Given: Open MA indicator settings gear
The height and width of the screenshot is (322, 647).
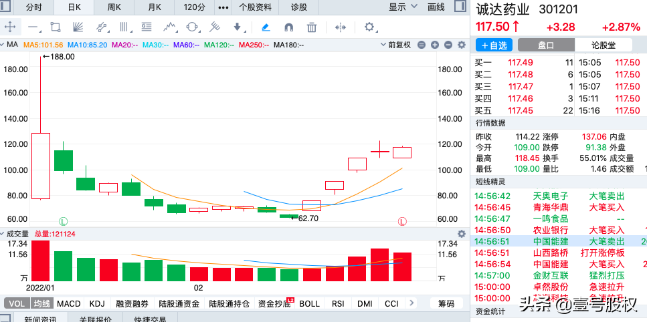Looking at the screenshot, I should point(462,45).
